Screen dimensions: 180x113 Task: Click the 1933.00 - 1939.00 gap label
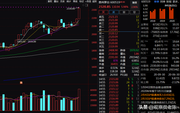click(x=26, y=41)
